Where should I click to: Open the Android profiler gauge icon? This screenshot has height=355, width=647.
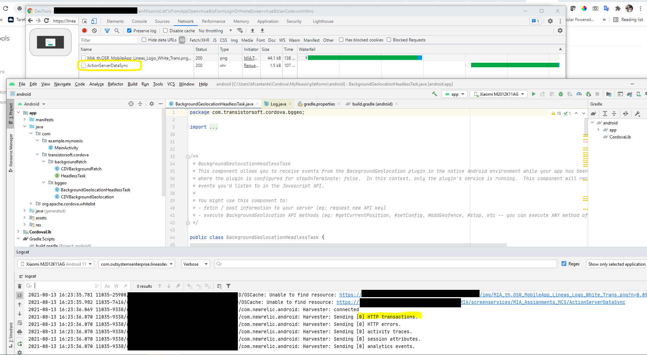[x=579, y=94]
